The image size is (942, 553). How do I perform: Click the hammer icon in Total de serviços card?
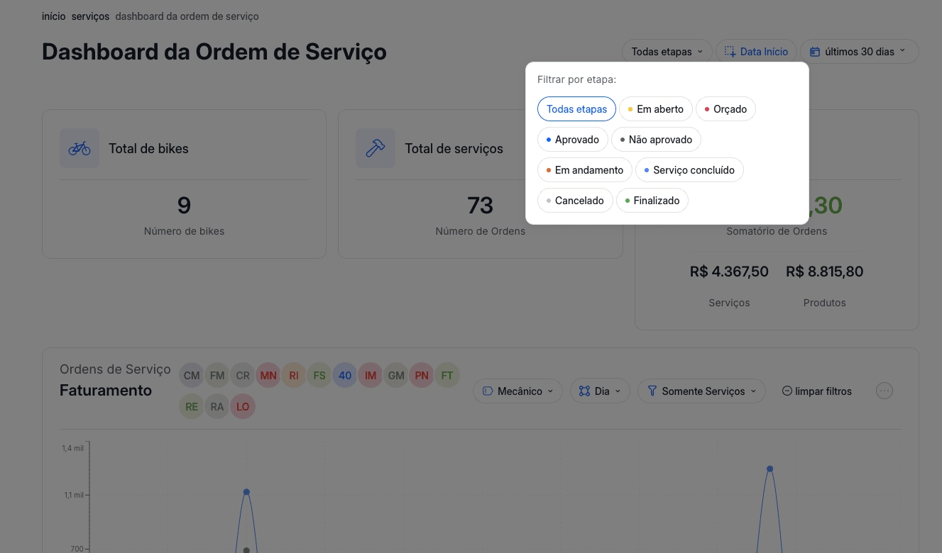(x=375, y=148)
